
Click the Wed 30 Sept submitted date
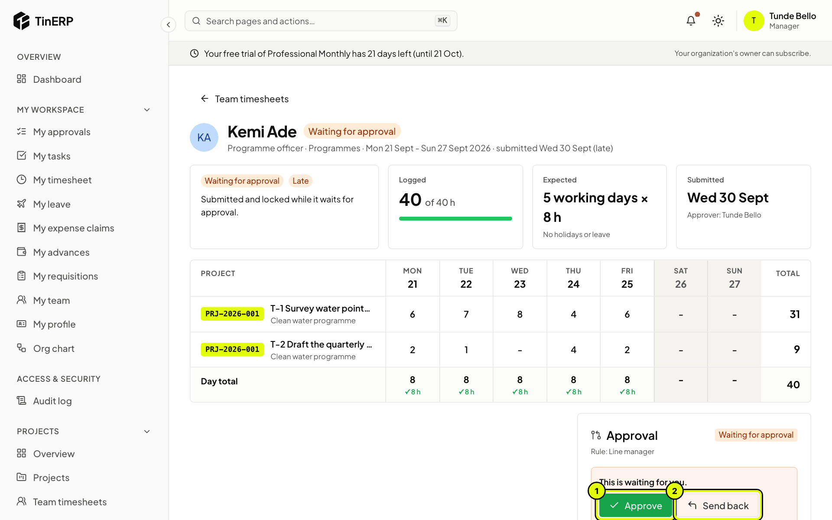click(x=728, y=198)
